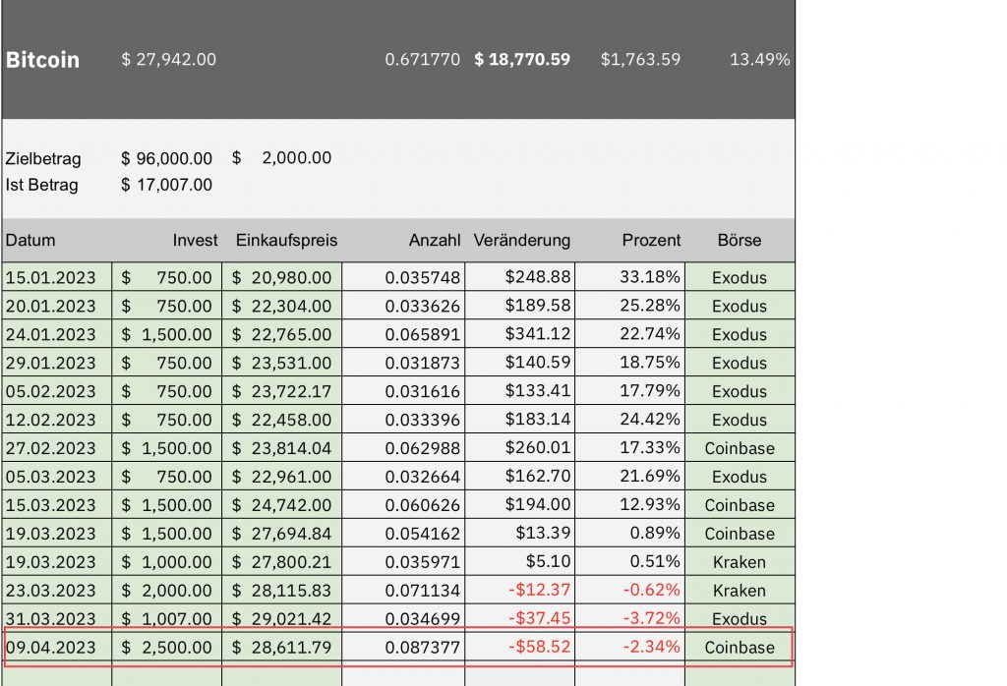Click the red -$37.45 change cell
The image size is (1007, 686).
click(519, 618)
